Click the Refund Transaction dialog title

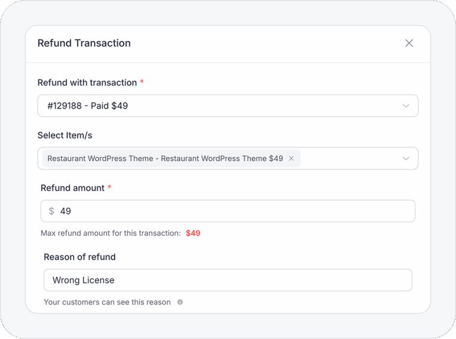tap(84, 43)
